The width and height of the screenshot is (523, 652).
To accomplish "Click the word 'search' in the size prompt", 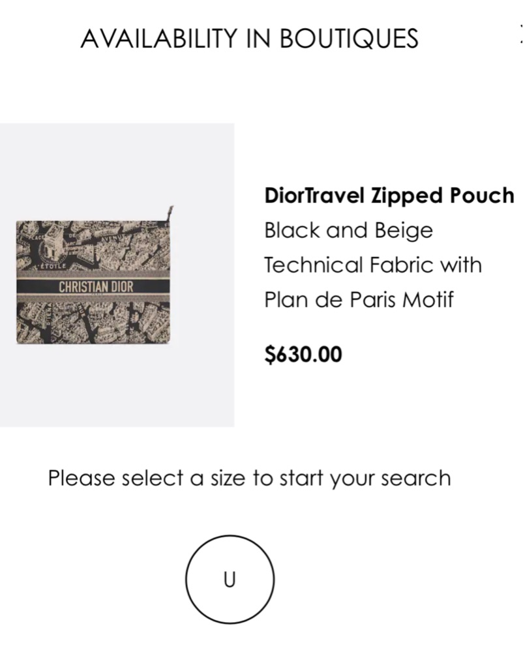I will 415,478.
